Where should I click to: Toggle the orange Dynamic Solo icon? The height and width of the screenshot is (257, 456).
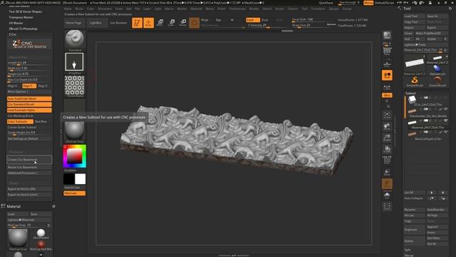coord(387,184)
